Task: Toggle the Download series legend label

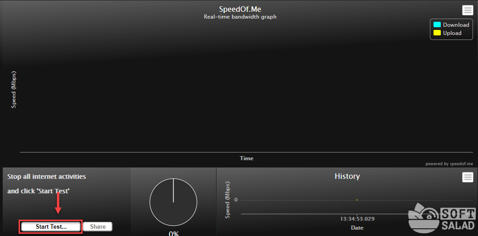Action: click(456, 25)
